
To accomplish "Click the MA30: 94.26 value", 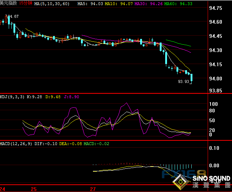I will click(x=148, y=4).
